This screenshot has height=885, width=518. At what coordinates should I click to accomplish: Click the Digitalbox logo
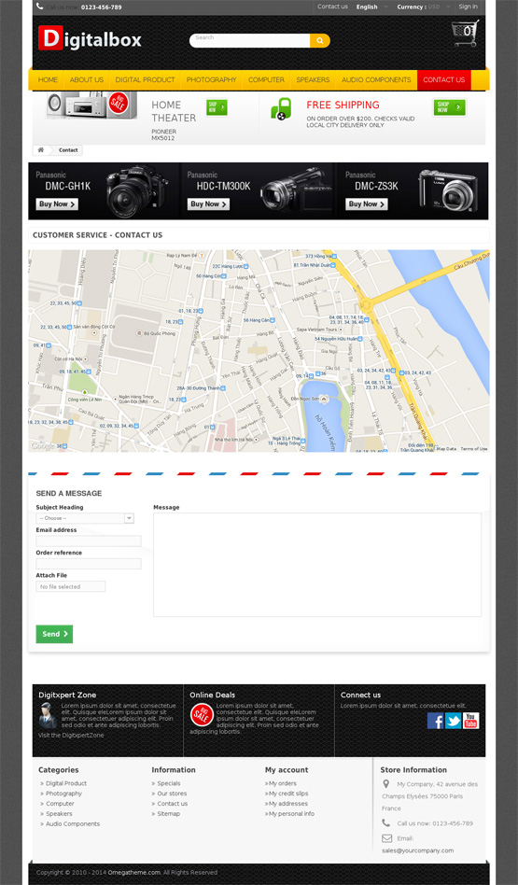[90, 38]
